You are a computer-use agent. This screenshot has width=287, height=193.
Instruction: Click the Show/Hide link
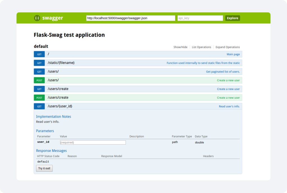point(180,47)
